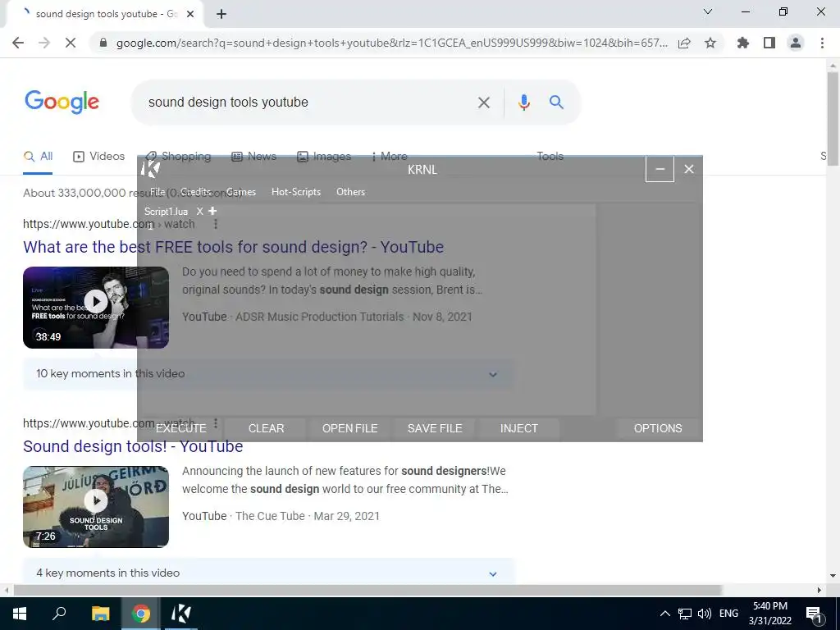Open the Windows notification center
Screen dimensions: 840x630
(814, 614)
